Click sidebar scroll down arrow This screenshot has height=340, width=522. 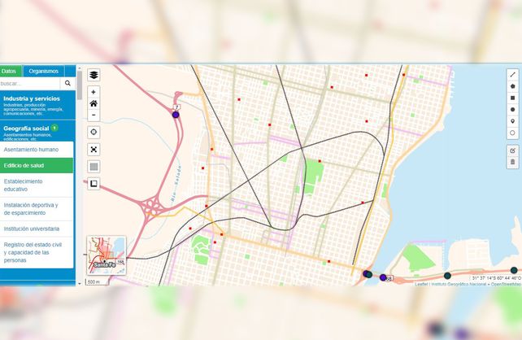[79, 283]
